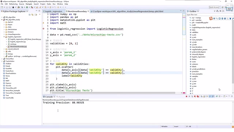Viewport: 234px width, 132px height.
Task: Click last expand-arrows icon in Outline toolbar
Action: (223, 11)
